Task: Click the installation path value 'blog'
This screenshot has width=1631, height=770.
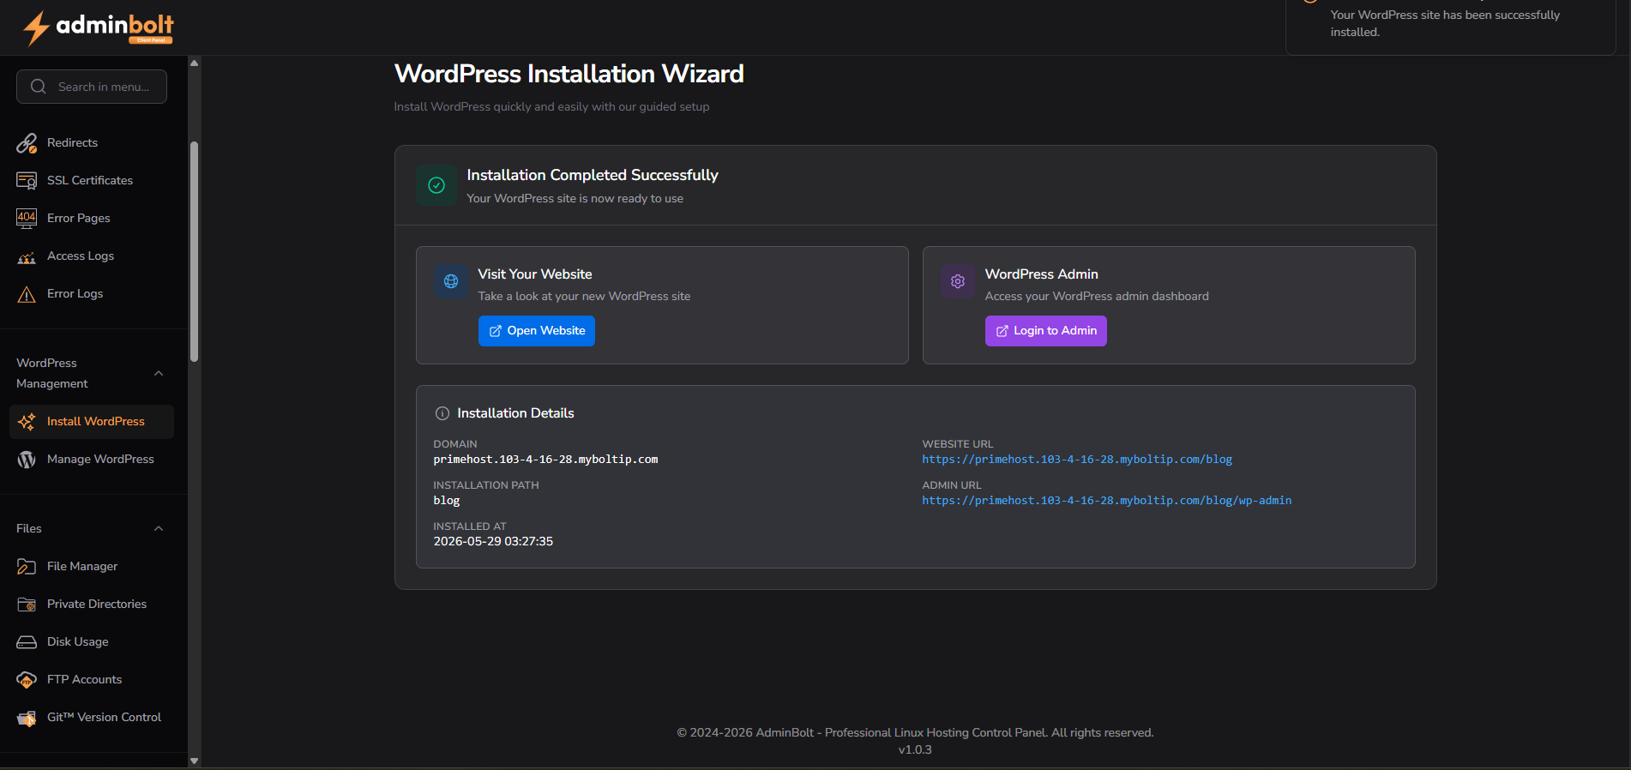Action: [x=447, y=501]
